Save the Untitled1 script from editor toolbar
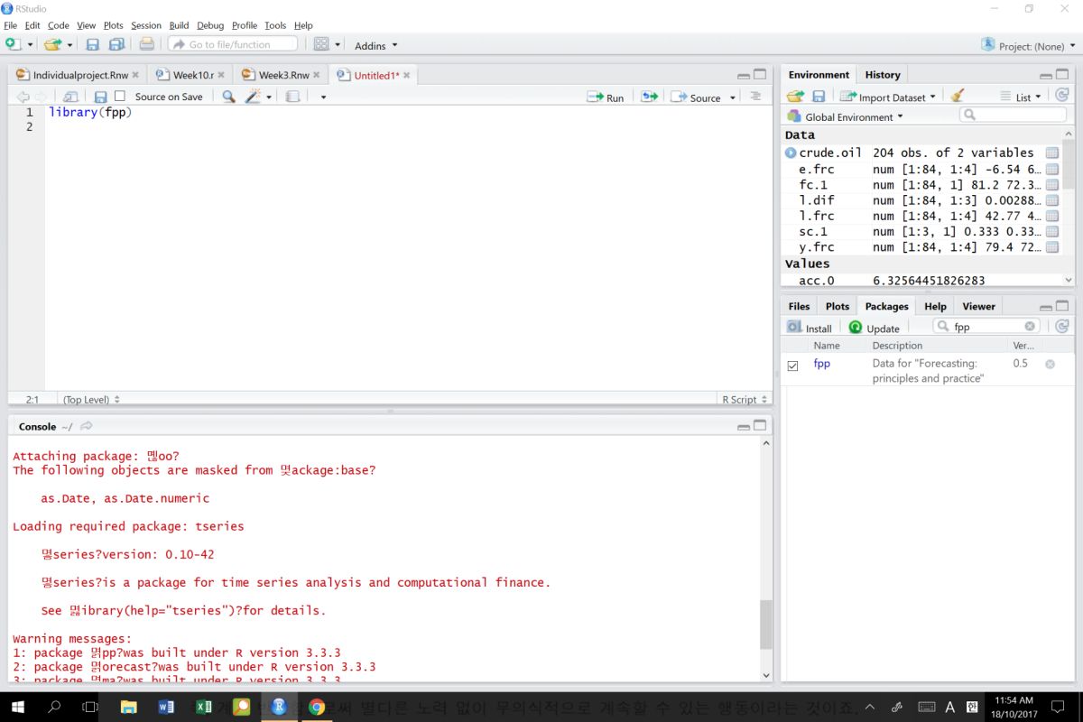The width and height of the screenshot is (1083, 722). coord(100,97)
